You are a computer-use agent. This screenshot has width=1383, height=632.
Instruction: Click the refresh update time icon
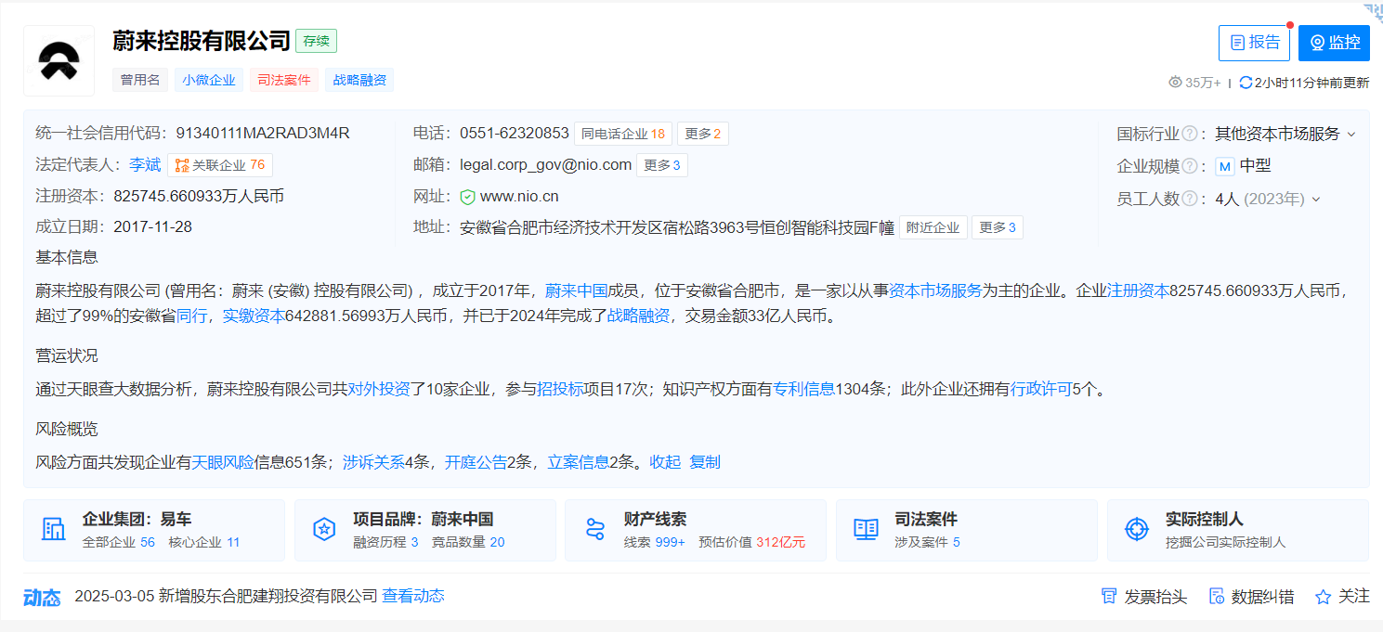pyautogui.click(x=1246, y=83)
